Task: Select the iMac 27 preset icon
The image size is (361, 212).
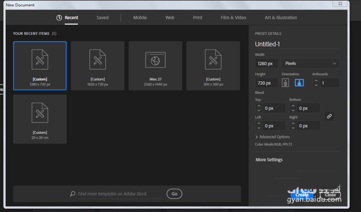Action: point(155,60)
